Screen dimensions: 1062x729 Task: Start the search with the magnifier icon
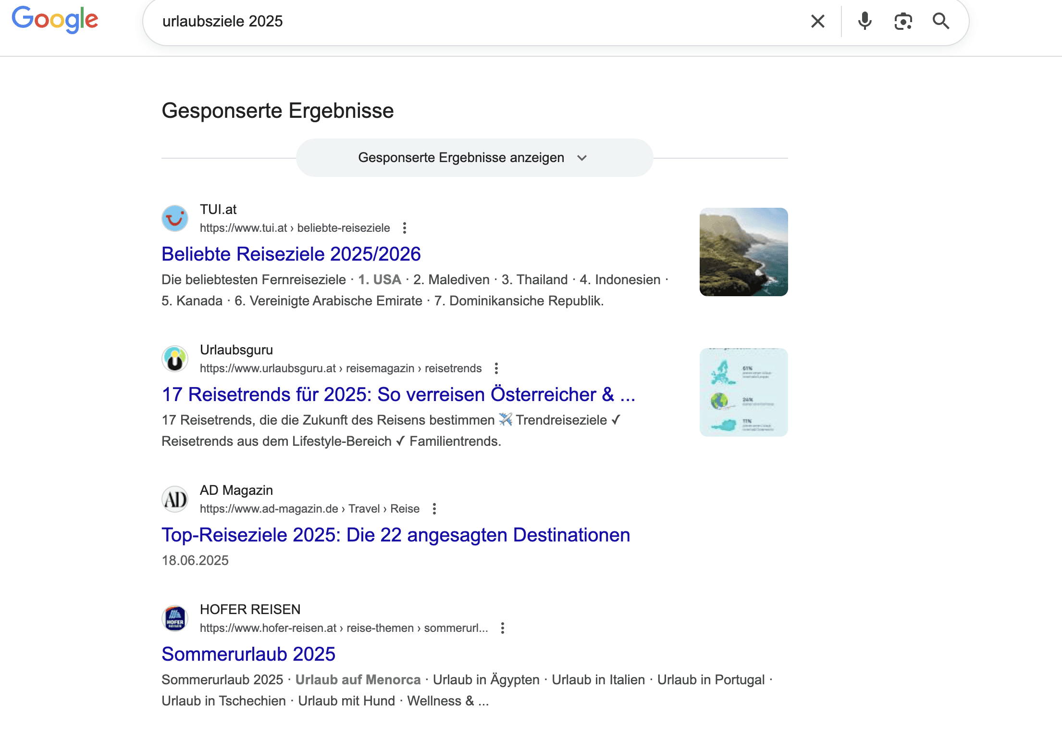pos(941,21)
